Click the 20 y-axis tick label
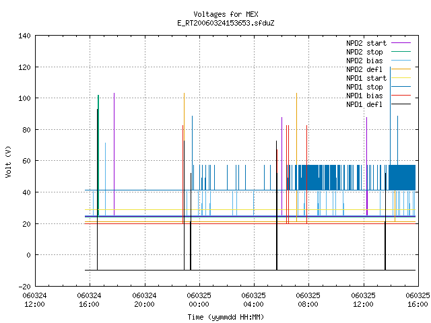Image resolution: width=431 pixels, height=323 pixels. pos(26,224)
